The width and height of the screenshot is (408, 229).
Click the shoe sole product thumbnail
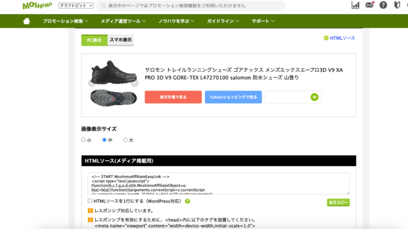coord(113,98)
